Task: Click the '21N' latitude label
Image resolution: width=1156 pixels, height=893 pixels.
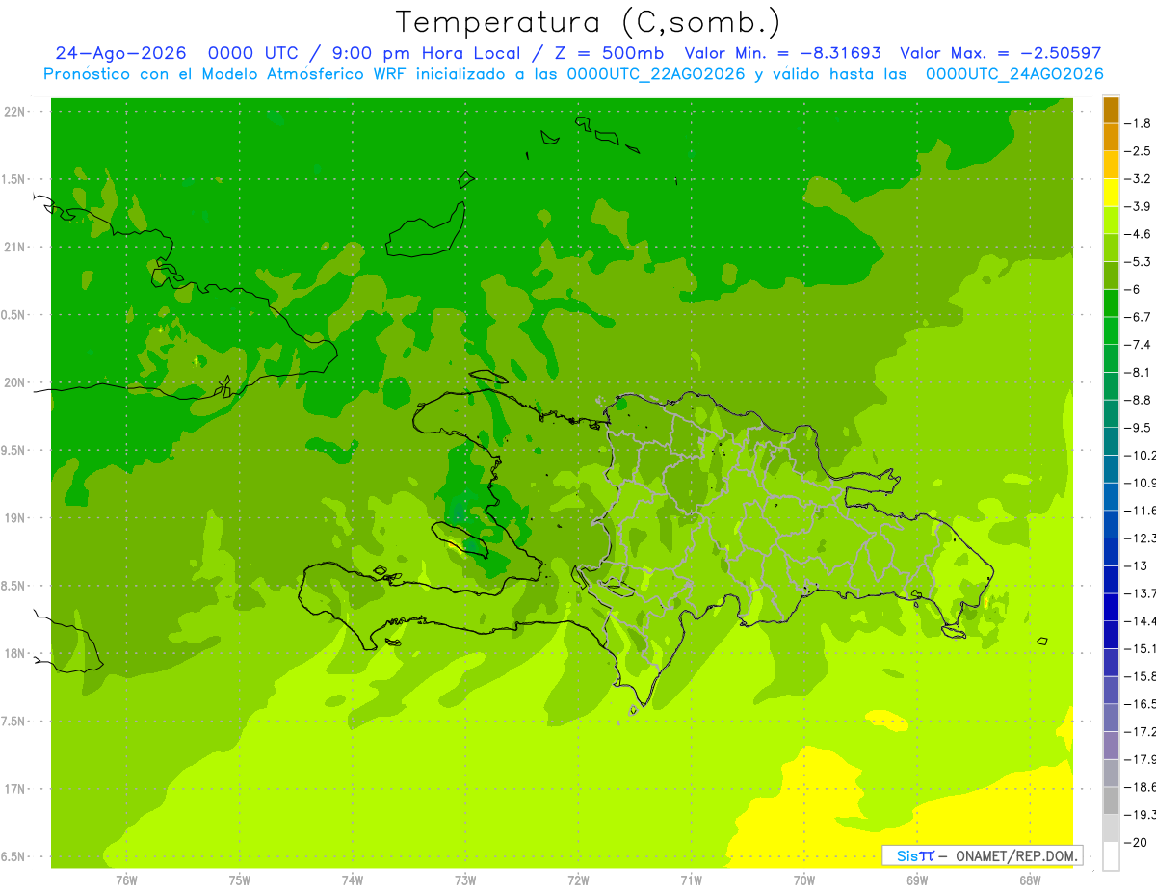Action: pos(16,247)
